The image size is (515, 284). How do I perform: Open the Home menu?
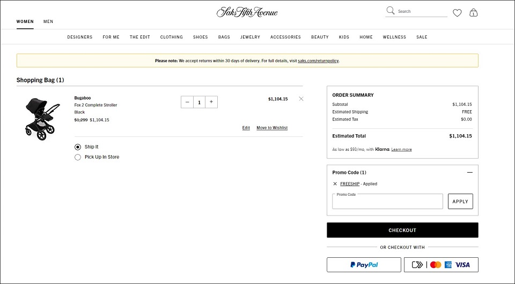(x=366, y=37)
